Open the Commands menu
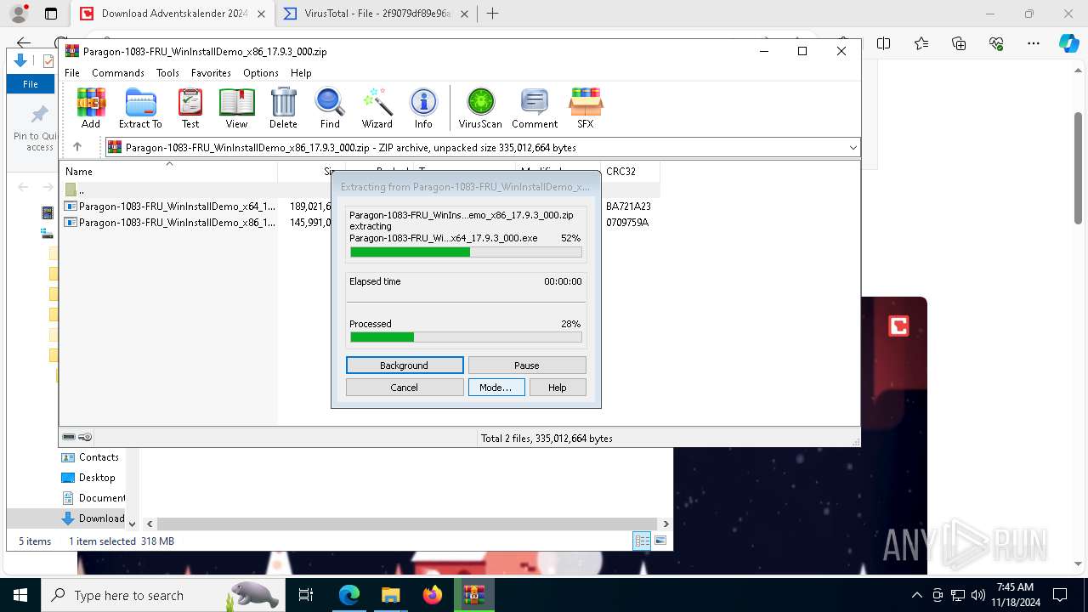Image resolution: width=1088 pixels, height=612 pixels. click(118, 73)
